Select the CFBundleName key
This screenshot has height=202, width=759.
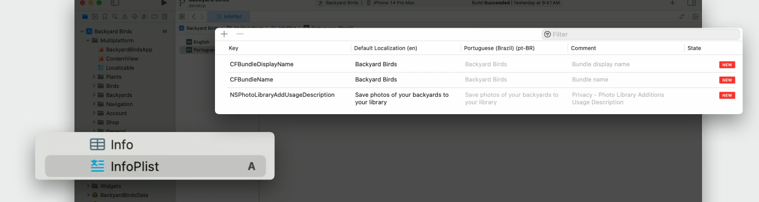click(x=251, y=79)
